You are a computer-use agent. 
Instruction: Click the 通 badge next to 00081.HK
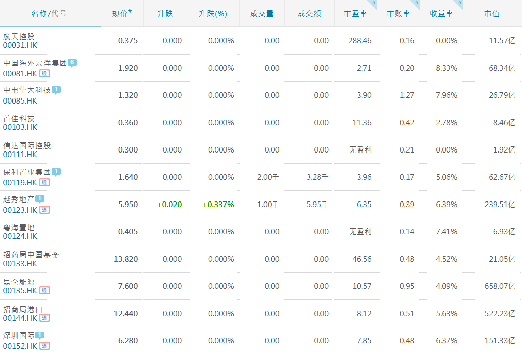coord(44,74)
